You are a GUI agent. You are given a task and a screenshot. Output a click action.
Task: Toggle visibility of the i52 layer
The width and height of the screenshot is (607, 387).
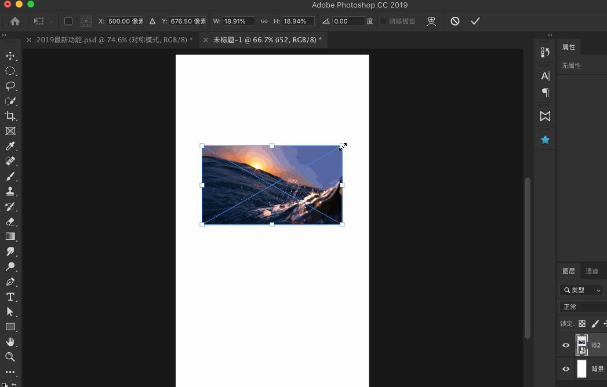click(566, 345)
